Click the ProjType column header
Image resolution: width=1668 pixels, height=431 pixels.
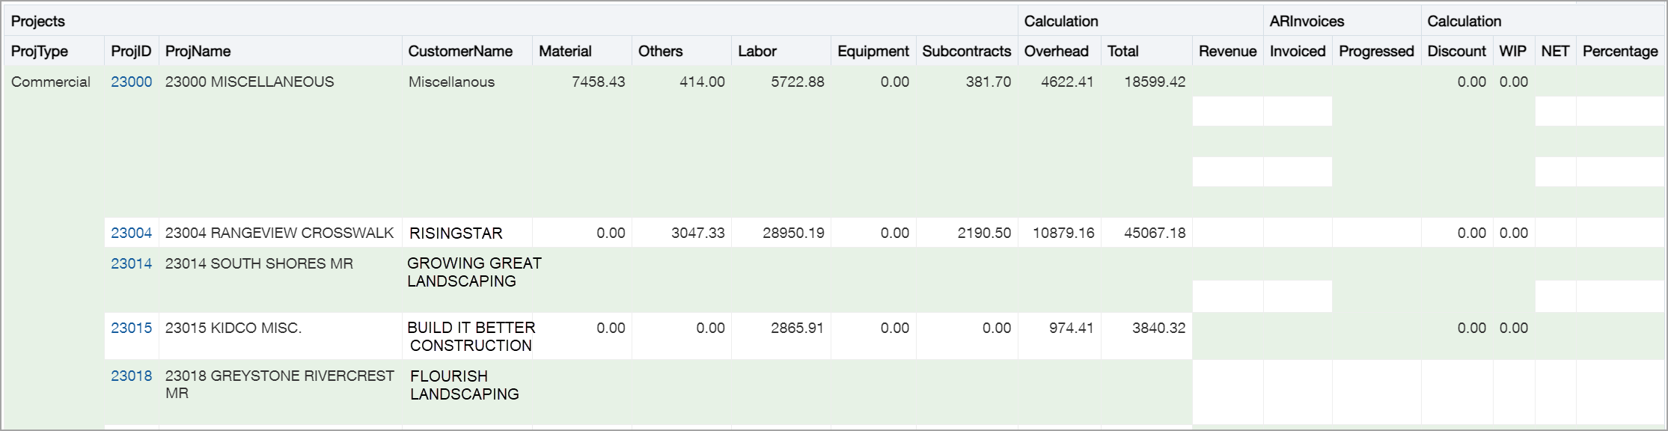[x=40, y=51]
